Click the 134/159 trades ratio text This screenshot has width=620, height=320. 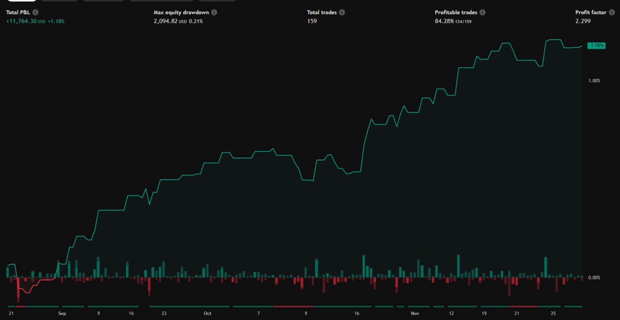pos(463,22)
